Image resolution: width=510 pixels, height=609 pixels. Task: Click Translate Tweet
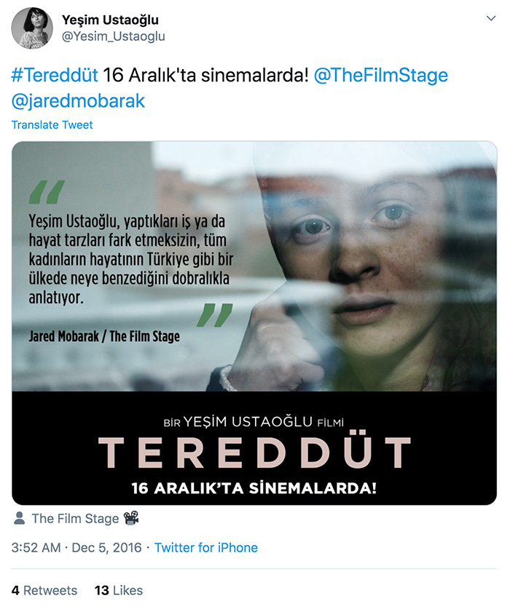click(52, 124)
